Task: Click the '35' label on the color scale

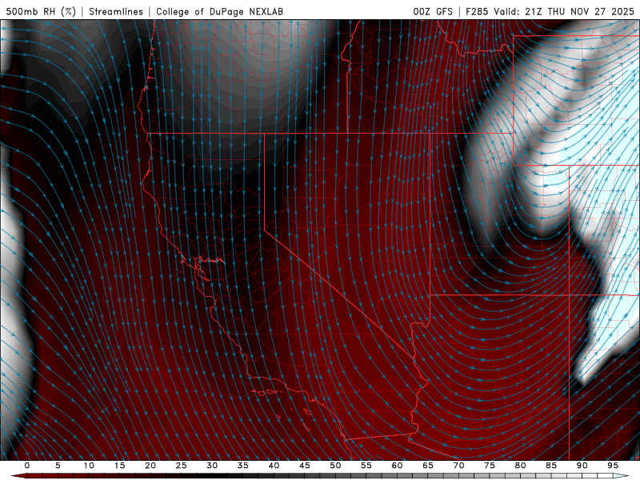Action: [243, 466]
